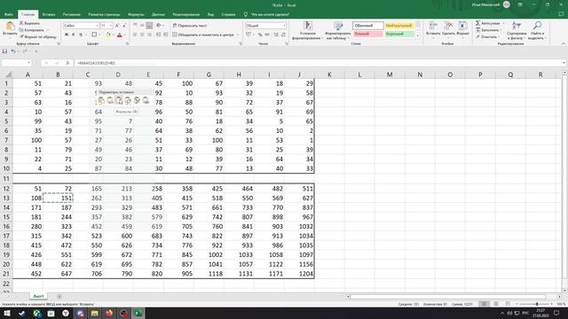Screen dimensions: 568x319
Task: Switch to the Data (Данные) tab
Action: (158, 14)
